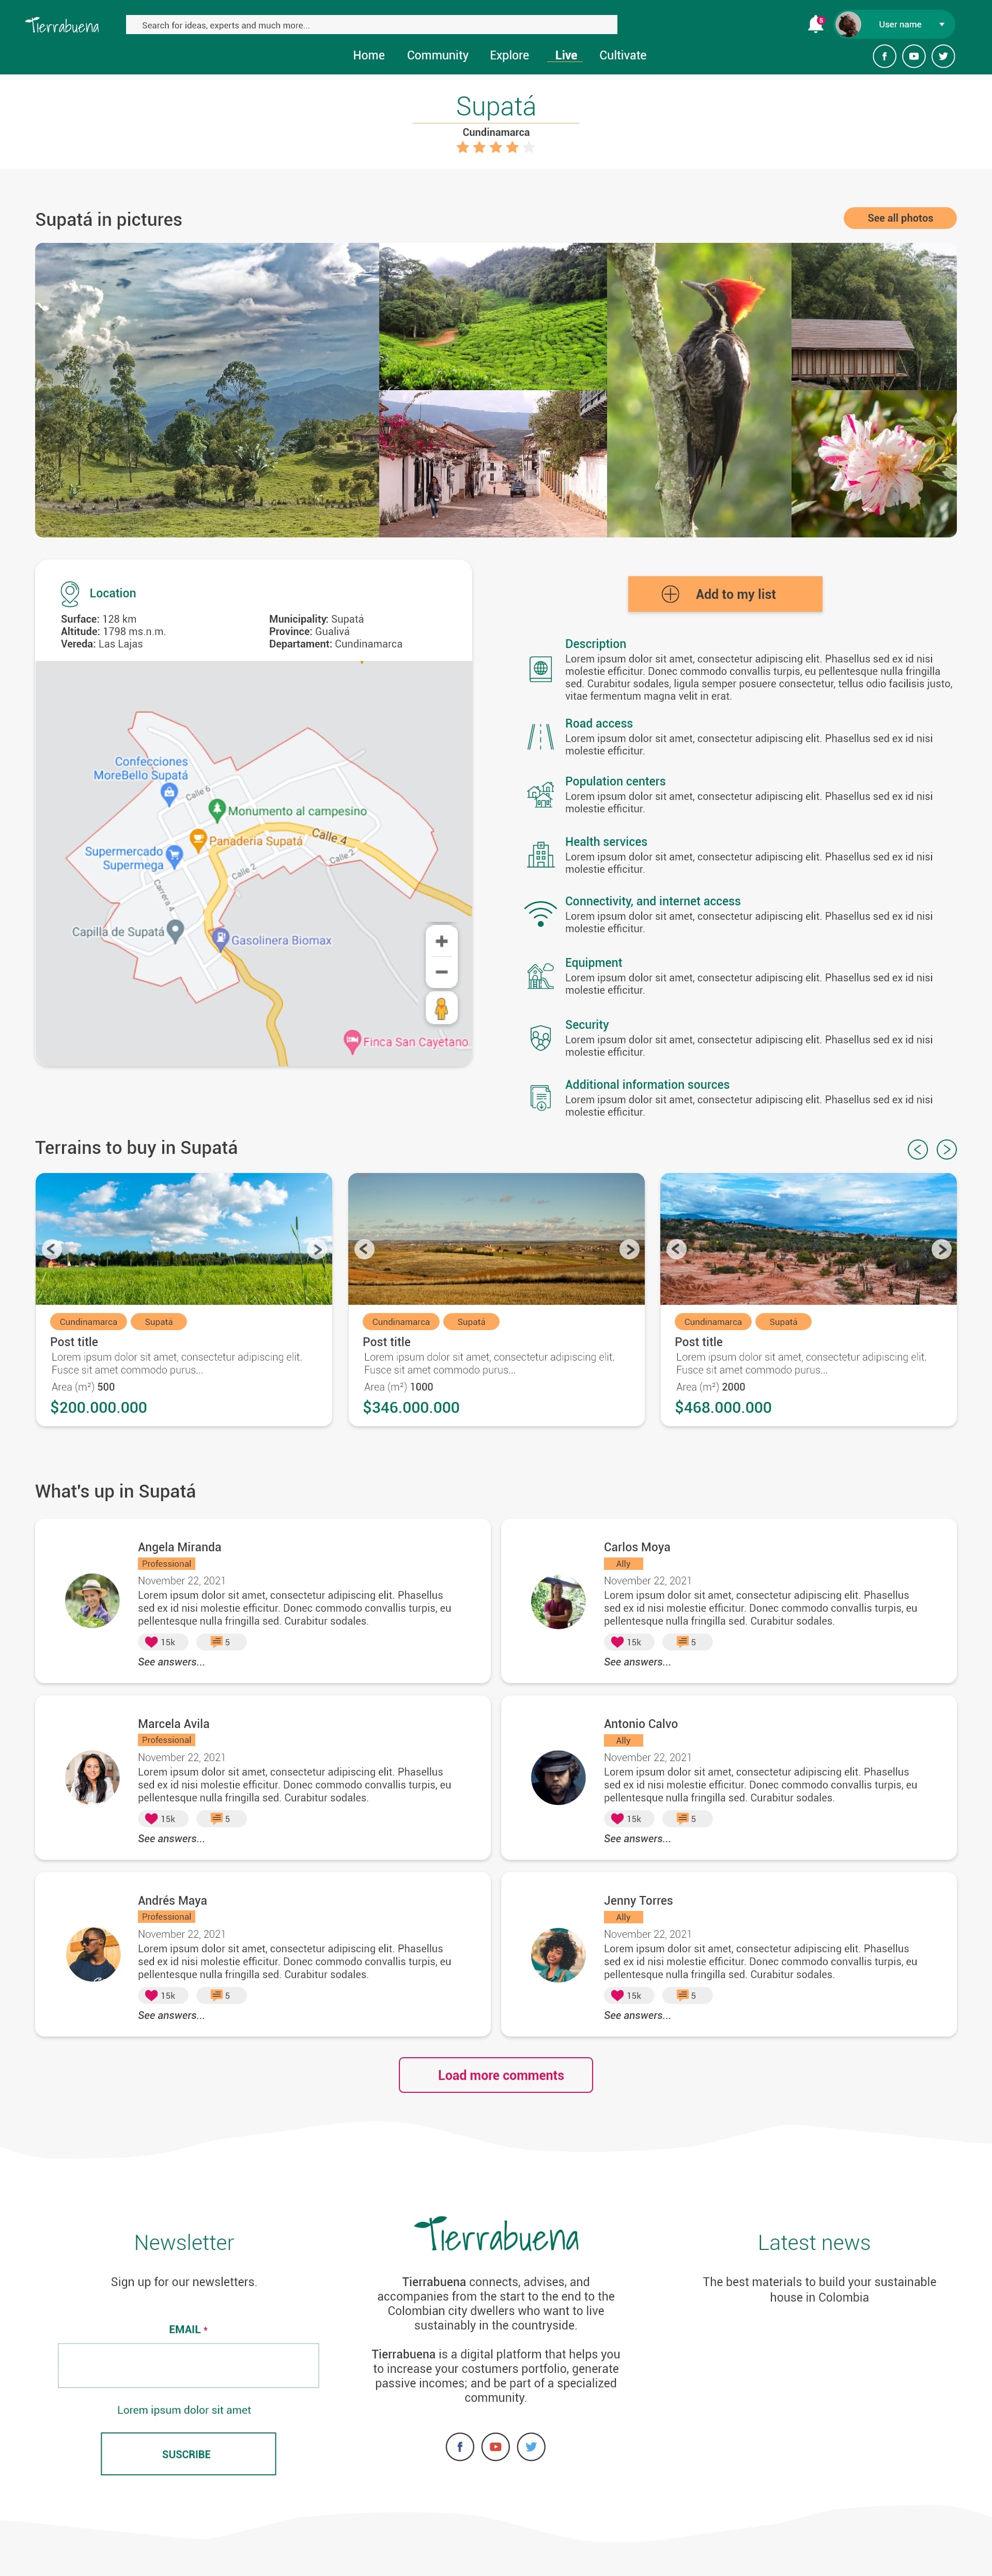The height and width of the screenshot is (2576, 992).
Task: Click the YouTube icon in header
Action: coord(913,56)
